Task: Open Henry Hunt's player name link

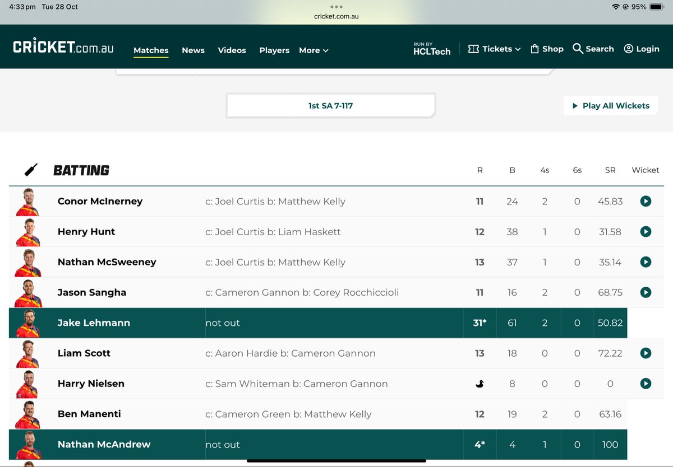Action: pos(86,231)
